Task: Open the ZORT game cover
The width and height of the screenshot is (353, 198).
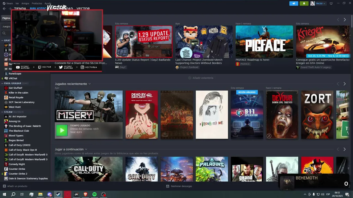Action: coord(317,115)
